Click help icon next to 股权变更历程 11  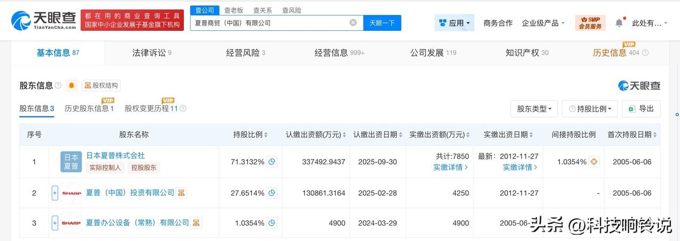click(x=183, y=109)
